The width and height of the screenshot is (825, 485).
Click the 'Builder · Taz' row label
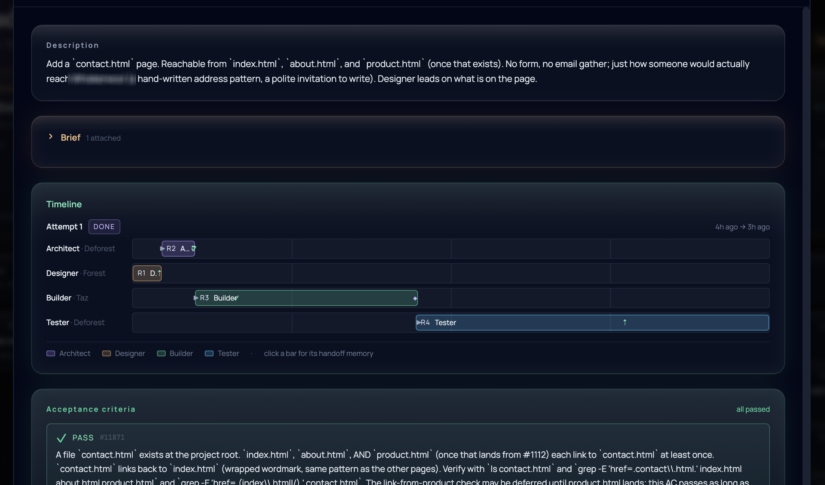pos(67,298)
